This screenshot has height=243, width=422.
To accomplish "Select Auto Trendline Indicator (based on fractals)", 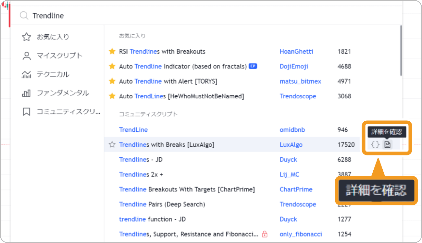I will 183,67.
